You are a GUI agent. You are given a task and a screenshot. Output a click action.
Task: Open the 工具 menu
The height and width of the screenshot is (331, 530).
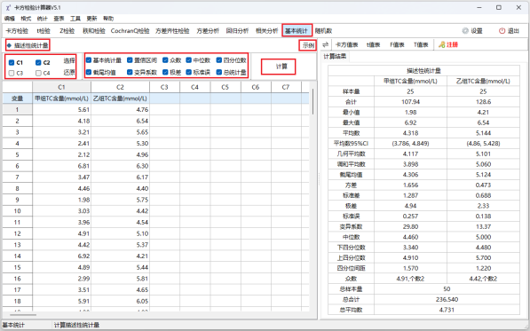pos(75,19)
